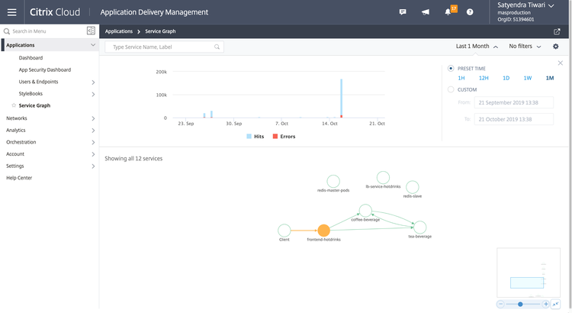Image resolution: width=572 pixels, height=313 pixels.
Task: Click the fit-to-screen collapse icon
Action: click(x=555, y=305)
